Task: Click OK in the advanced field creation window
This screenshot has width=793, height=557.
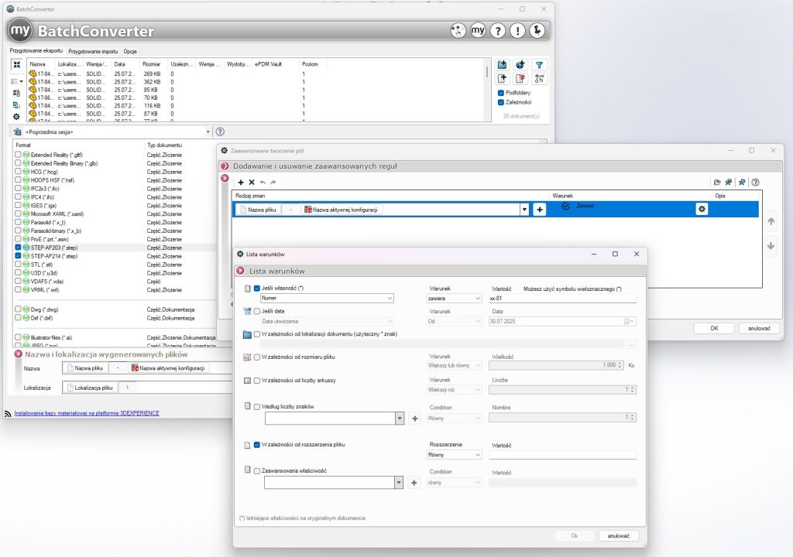Action: click(714, 329)
